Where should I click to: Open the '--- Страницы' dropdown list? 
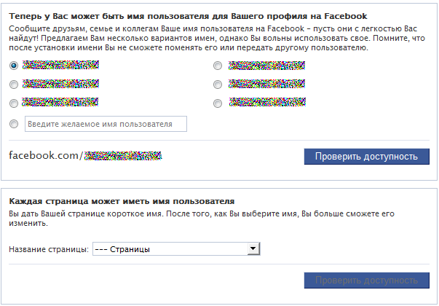[x=176, y=249]
